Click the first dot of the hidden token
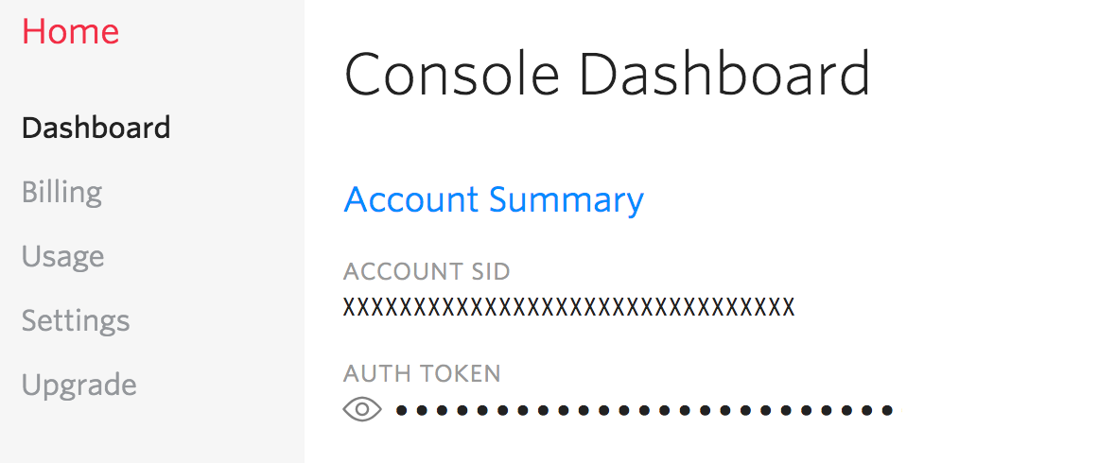Screen dimensions: 1116x463 (401, 410)
